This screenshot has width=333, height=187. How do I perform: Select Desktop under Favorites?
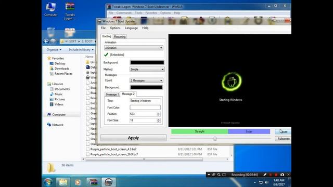pyautogui.click(x=57, y=63)
